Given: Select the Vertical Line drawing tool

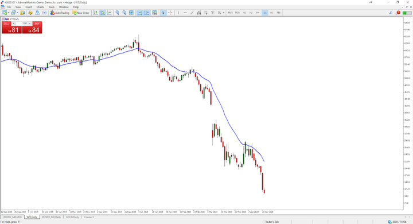Looking at the screenshot, I should [178, 13].
